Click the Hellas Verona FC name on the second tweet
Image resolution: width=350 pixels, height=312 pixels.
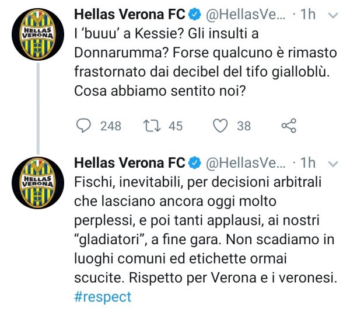pos(129,162)
